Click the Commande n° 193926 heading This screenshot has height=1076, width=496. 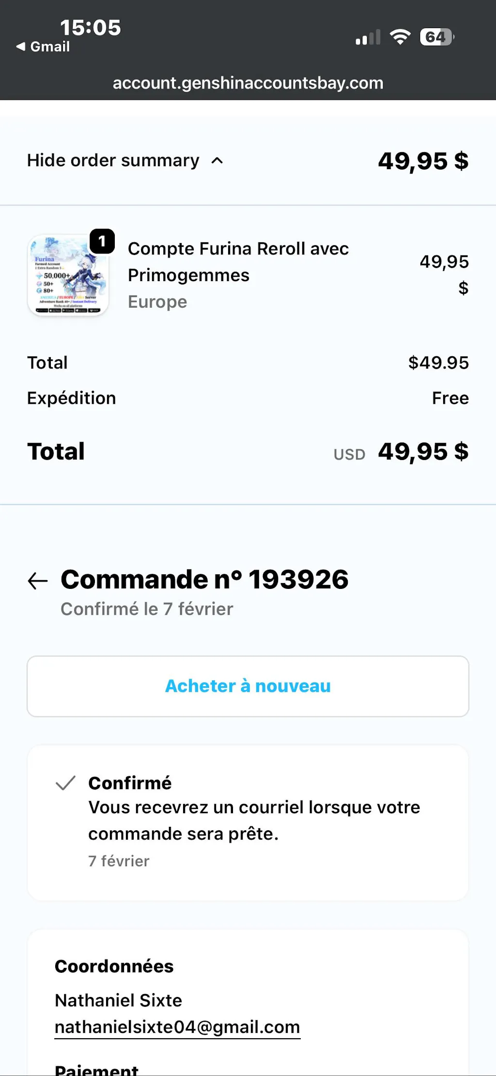click(204, 579)
